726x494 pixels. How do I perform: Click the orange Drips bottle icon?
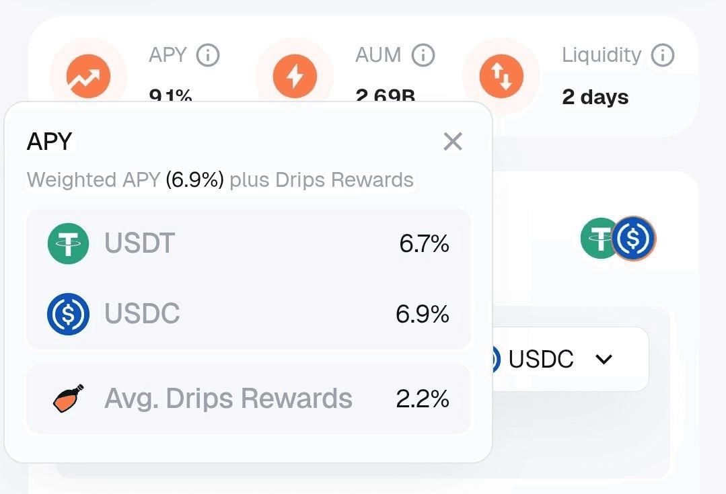click(69, 399)
